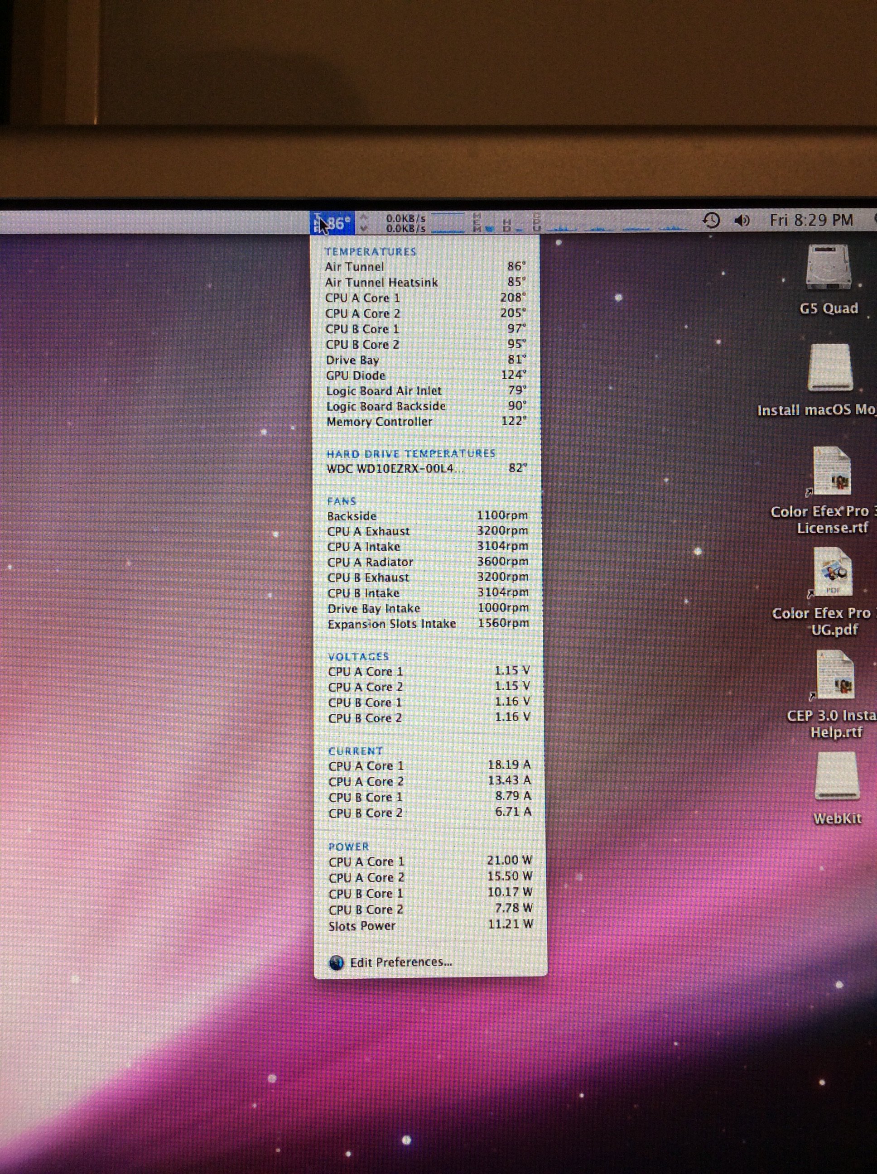Click the Color Efex Pro License.rtf file
877x1174 pixels.
pos(831,472)
